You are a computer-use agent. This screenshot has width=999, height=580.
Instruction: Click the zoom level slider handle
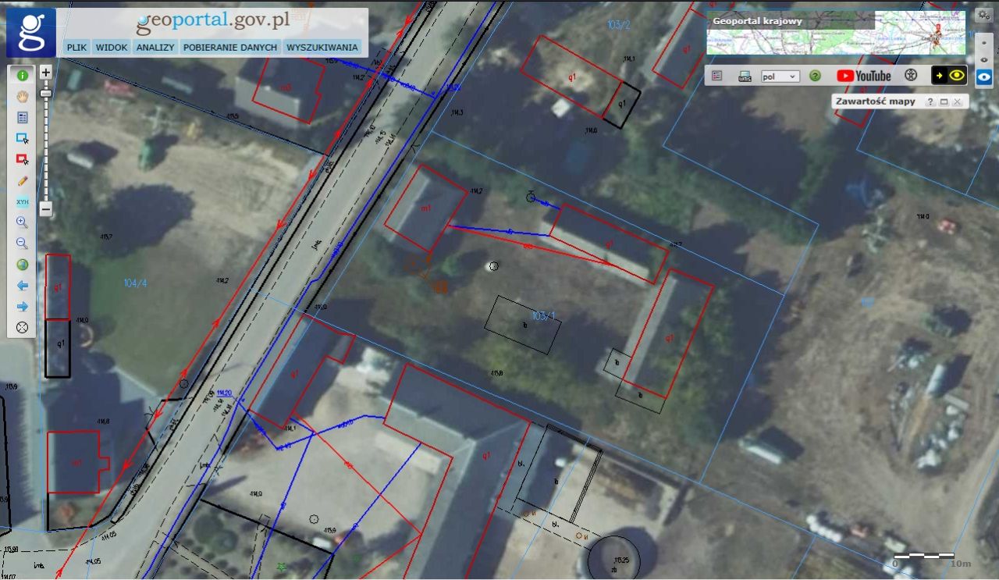coord(46,93)
